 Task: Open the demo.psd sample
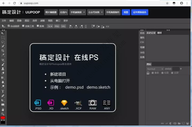(74, 87)
